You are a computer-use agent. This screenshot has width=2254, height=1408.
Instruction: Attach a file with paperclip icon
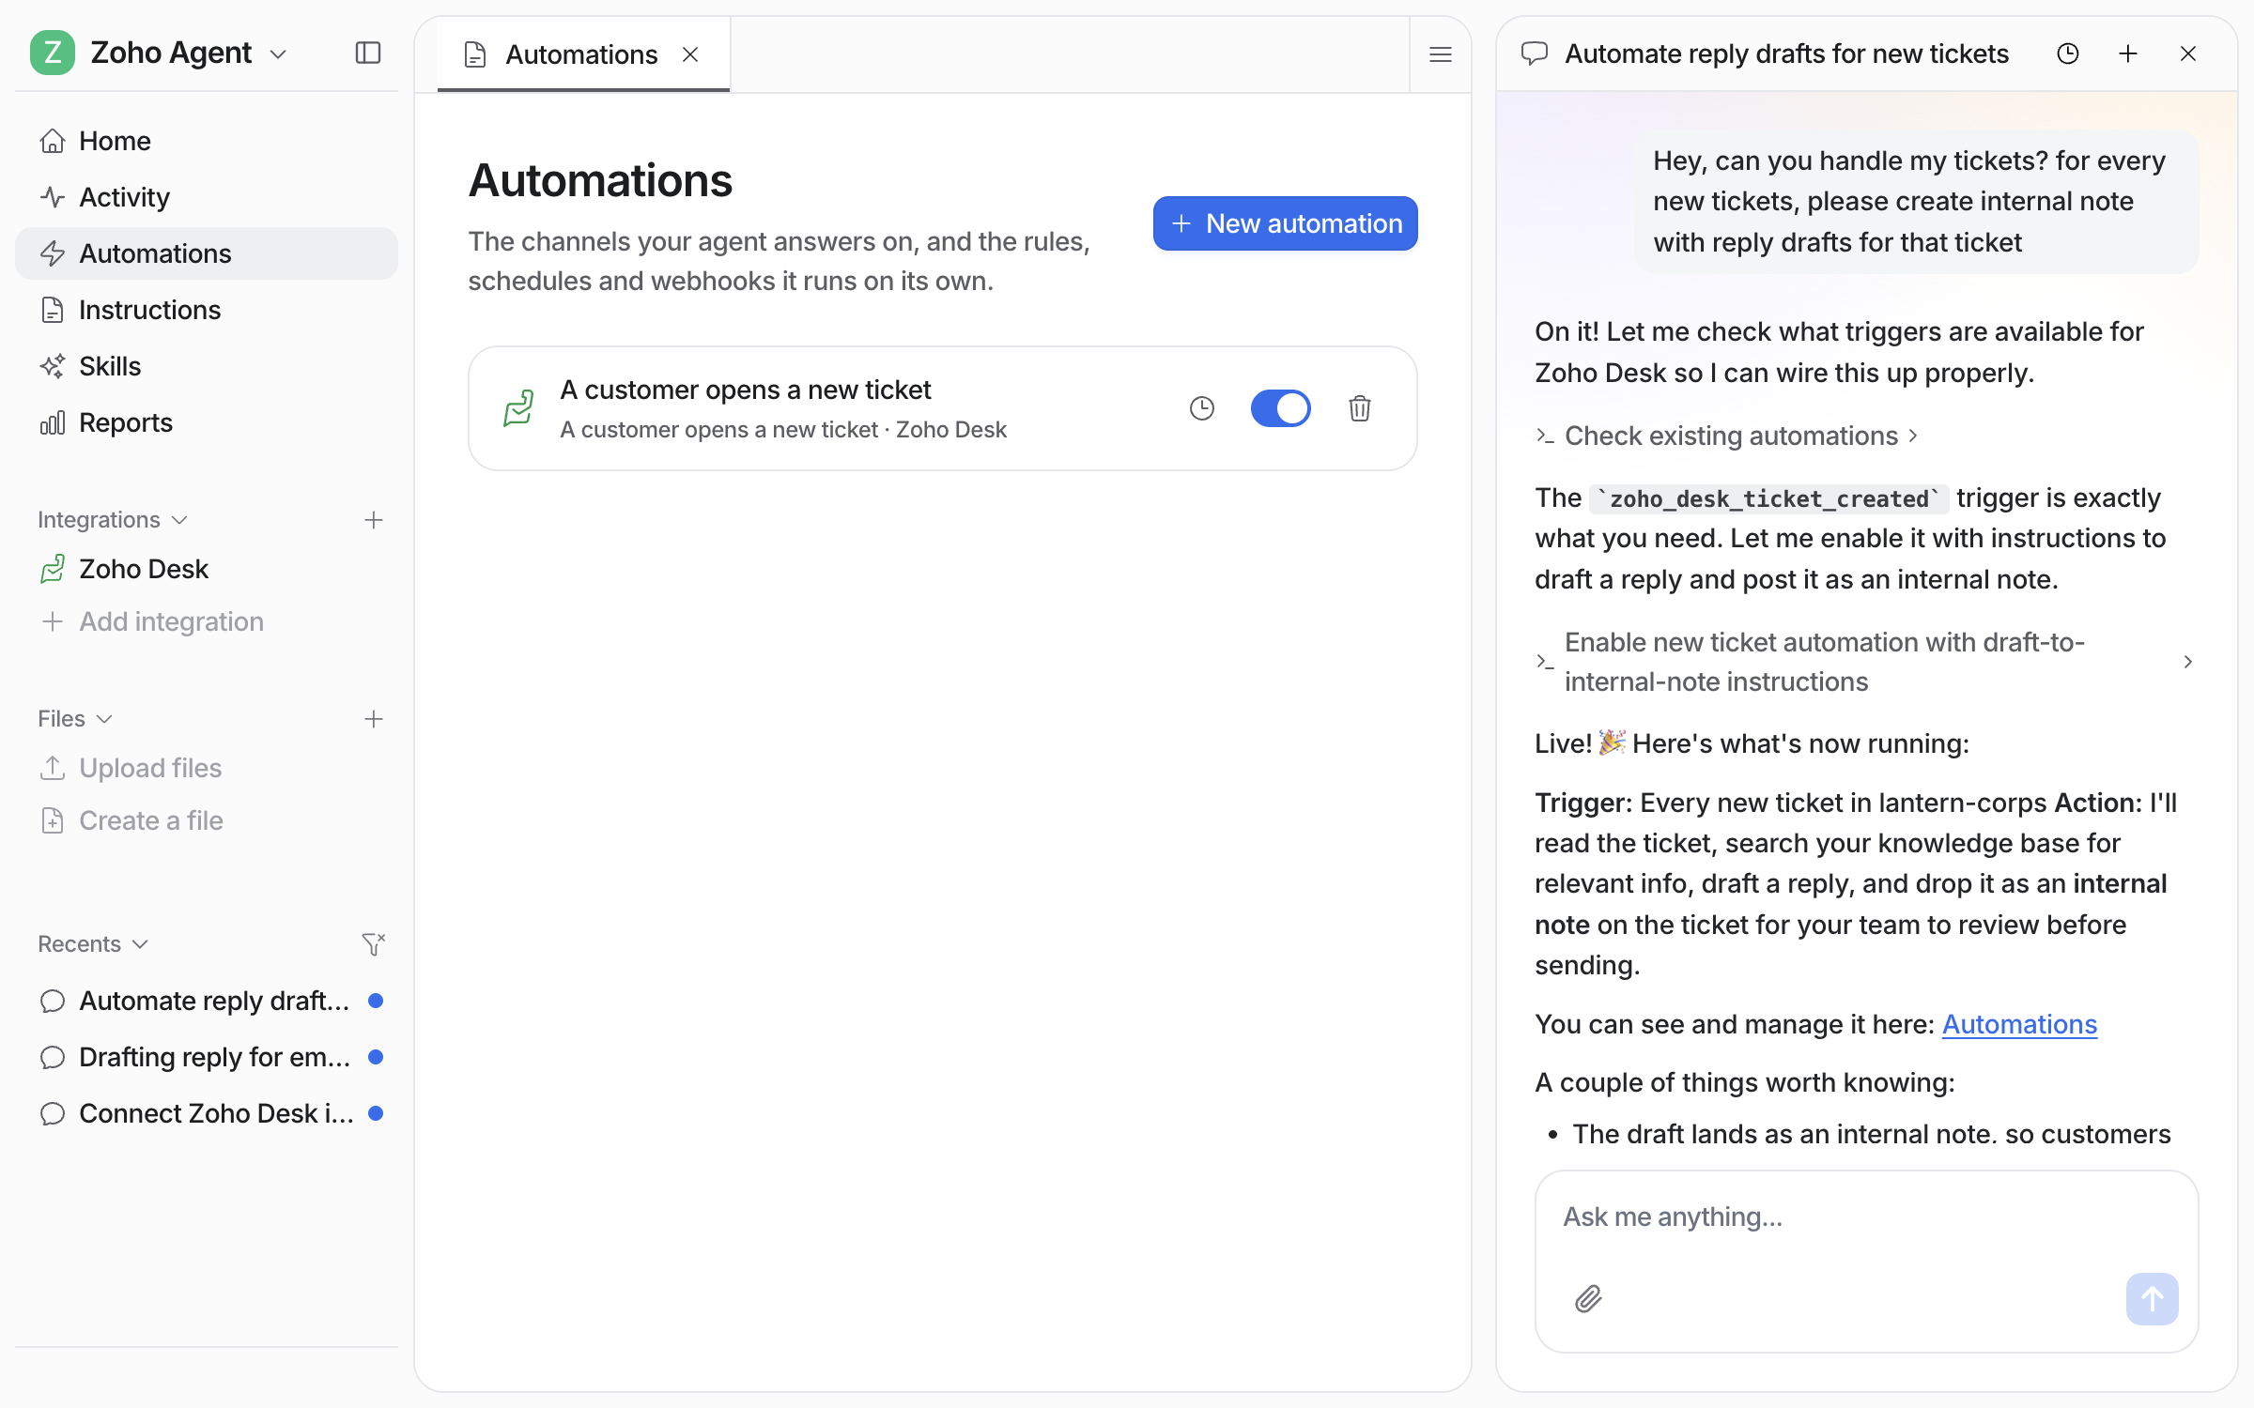tap(1588, 1299)
